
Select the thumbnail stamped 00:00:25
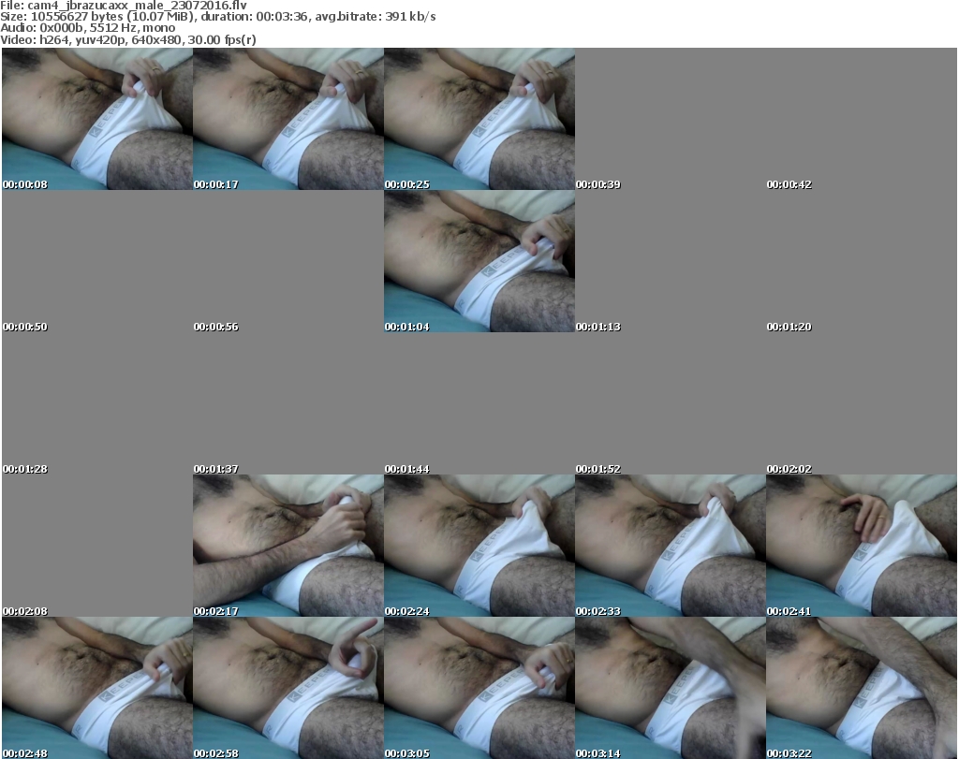point(479,119)
